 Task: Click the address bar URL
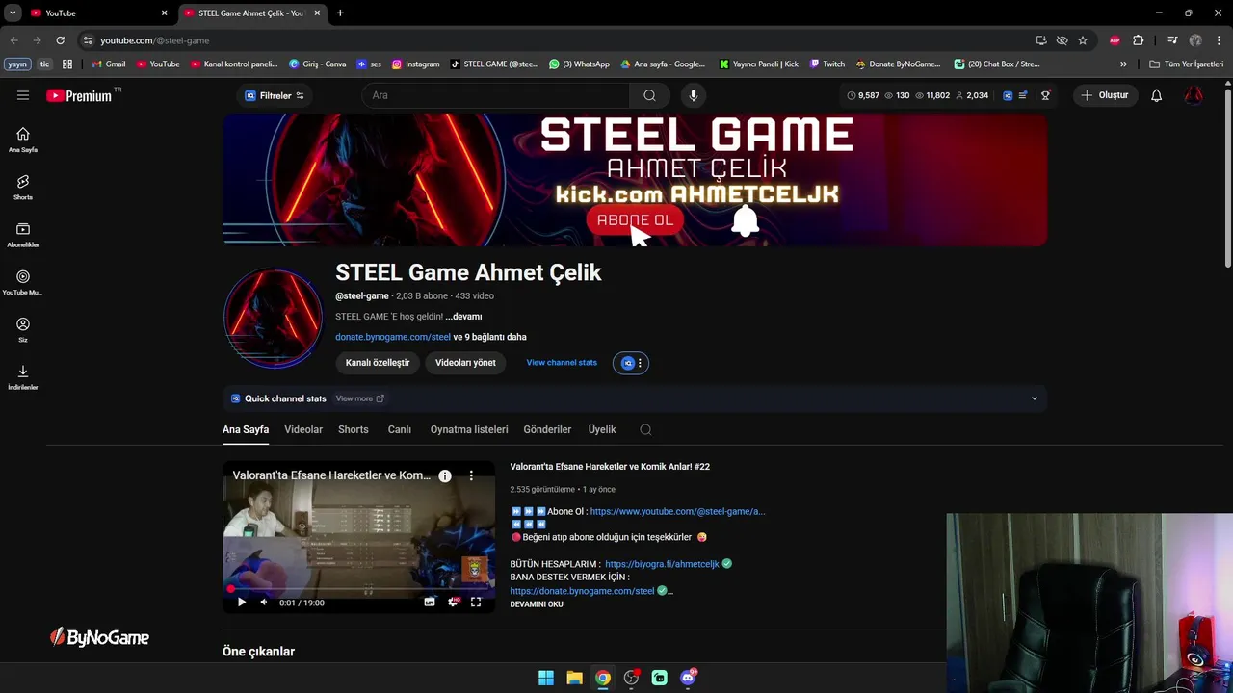click(x=154, y=40)
